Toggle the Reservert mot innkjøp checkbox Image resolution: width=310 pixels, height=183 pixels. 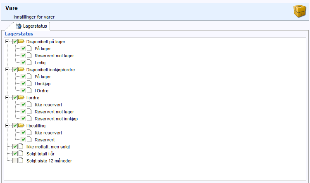pos(23,119)
